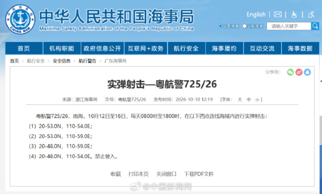Select the 法规搜索 radio button
This screenshot has height=194, width=322.
pos(244,26)
